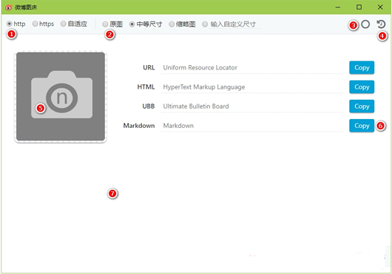Focus the Markdown text field

[252, 126]
